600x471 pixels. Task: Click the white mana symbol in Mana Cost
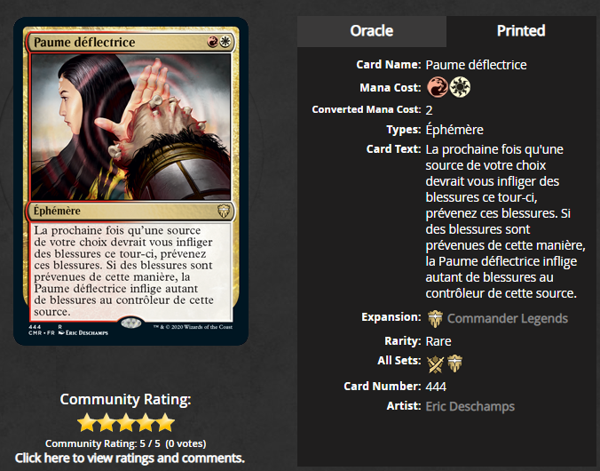pos(460,87)
